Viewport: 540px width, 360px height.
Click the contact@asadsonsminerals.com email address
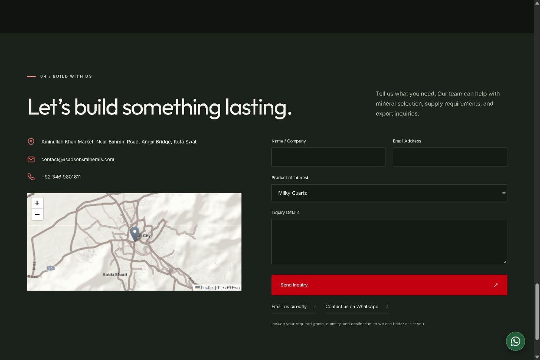pyautogui.click(x=78, y=160)
